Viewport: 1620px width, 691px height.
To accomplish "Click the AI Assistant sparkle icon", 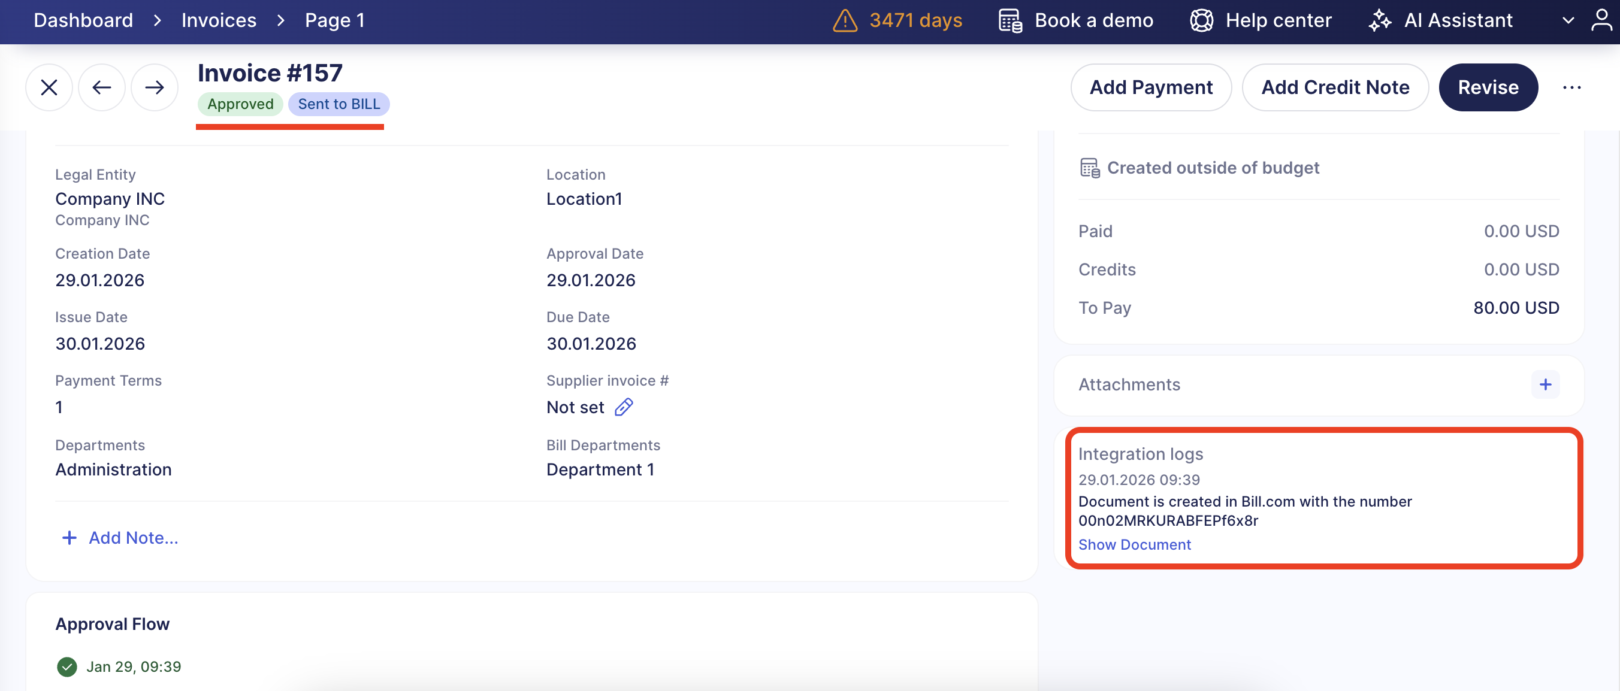I will [x=1380, y=21].
